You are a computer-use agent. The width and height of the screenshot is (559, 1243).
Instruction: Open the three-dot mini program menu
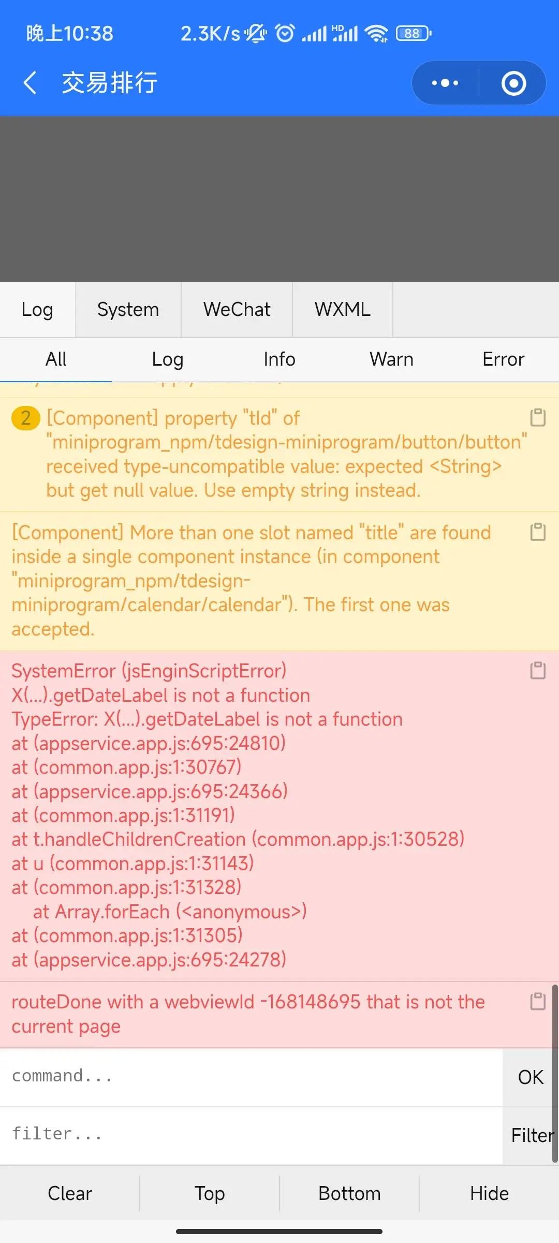(x=445, y=83)
